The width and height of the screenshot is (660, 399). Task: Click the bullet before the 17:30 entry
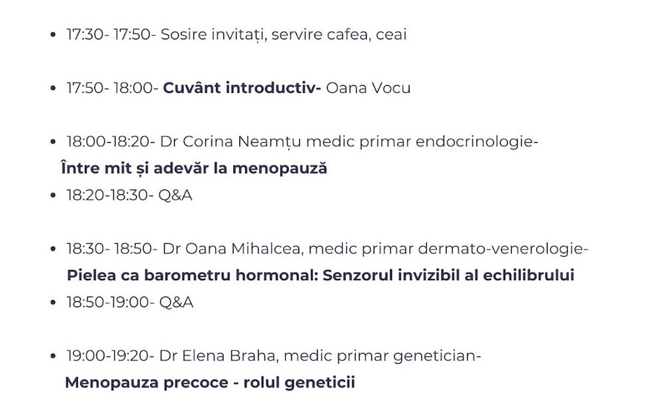53,35
